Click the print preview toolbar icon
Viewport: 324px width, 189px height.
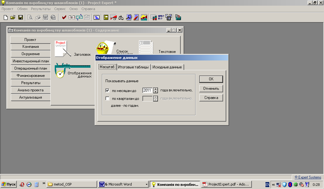30,17
